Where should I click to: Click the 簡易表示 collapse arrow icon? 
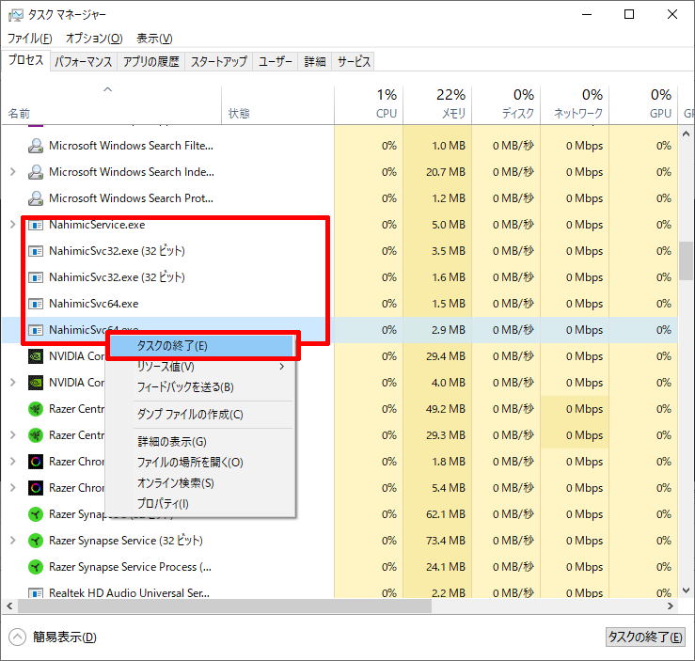pyautogui.click(x=17, y=637)
